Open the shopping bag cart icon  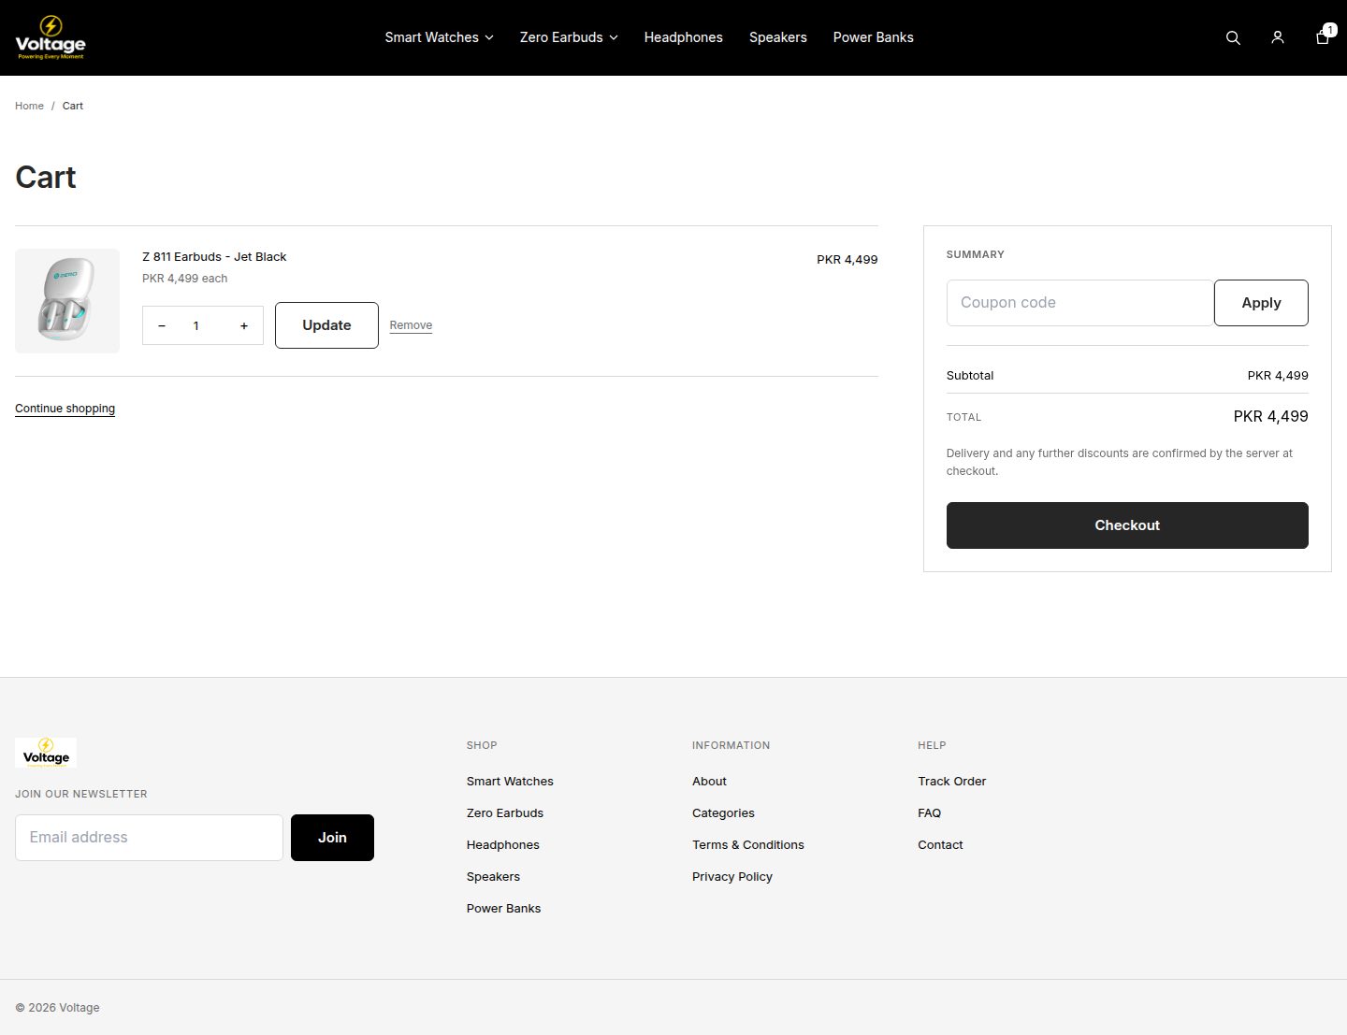pos(1323,37)
